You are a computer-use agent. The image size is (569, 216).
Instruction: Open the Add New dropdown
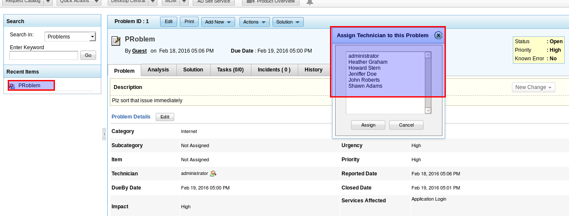pyautogui.click(x=218, y=22)
